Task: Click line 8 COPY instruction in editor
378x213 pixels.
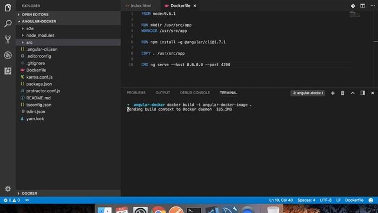Action: (x=163, y=53)
